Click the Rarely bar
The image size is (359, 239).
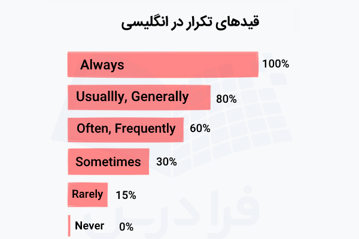point(87,194)
